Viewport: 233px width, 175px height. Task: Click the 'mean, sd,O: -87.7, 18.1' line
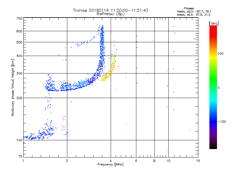194,11
